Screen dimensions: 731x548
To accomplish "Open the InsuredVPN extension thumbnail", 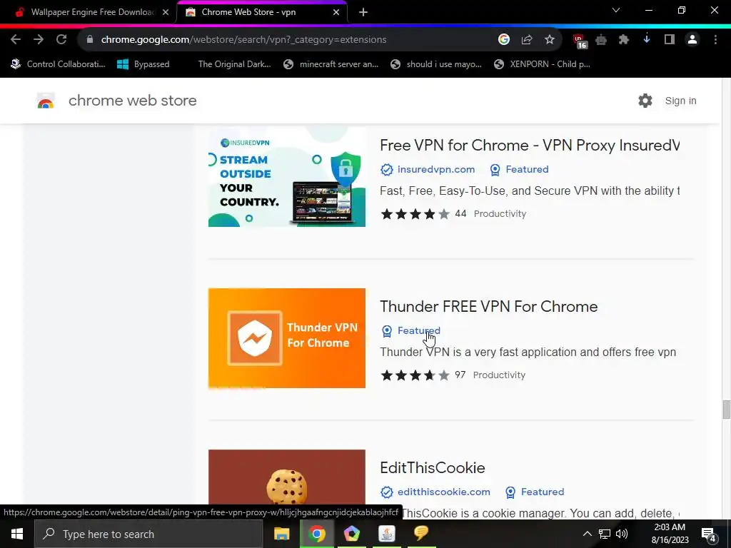I will (287, 177).
